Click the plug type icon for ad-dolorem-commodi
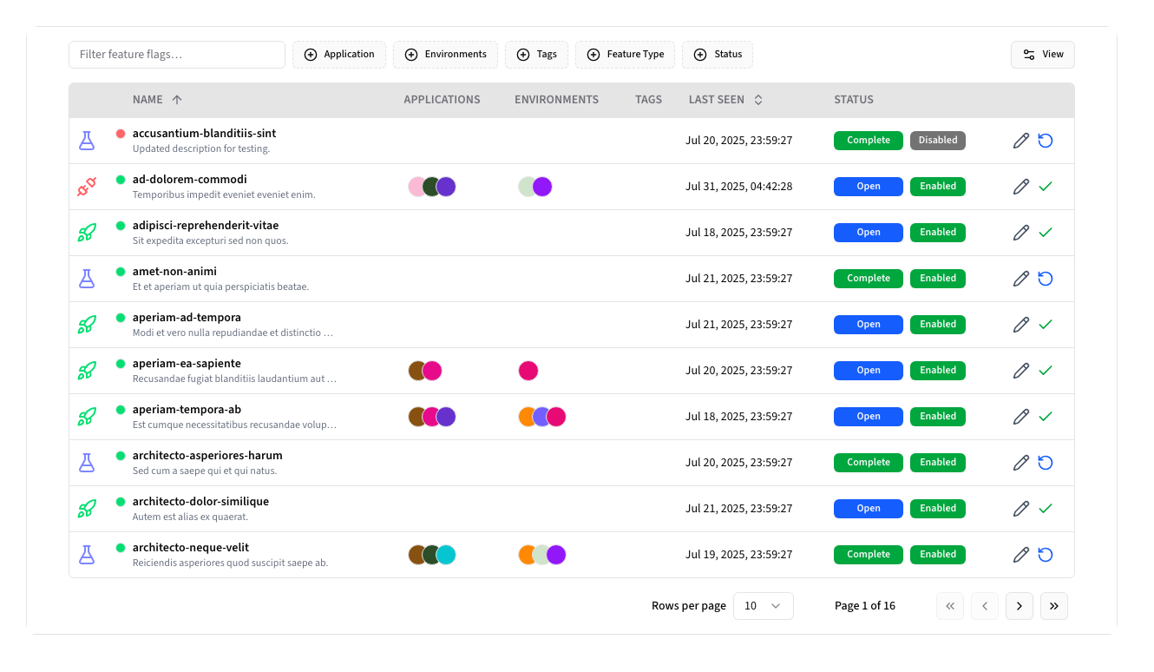 (x=86, y=187)
